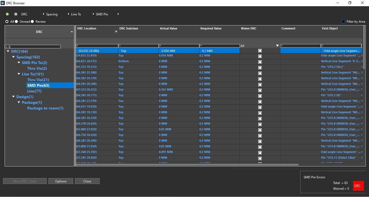
Task: Click the Comment filter field
Action: [x=300, y=46]
